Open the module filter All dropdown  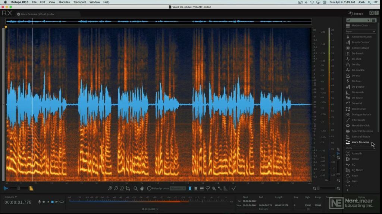click(x=358, y=20)
